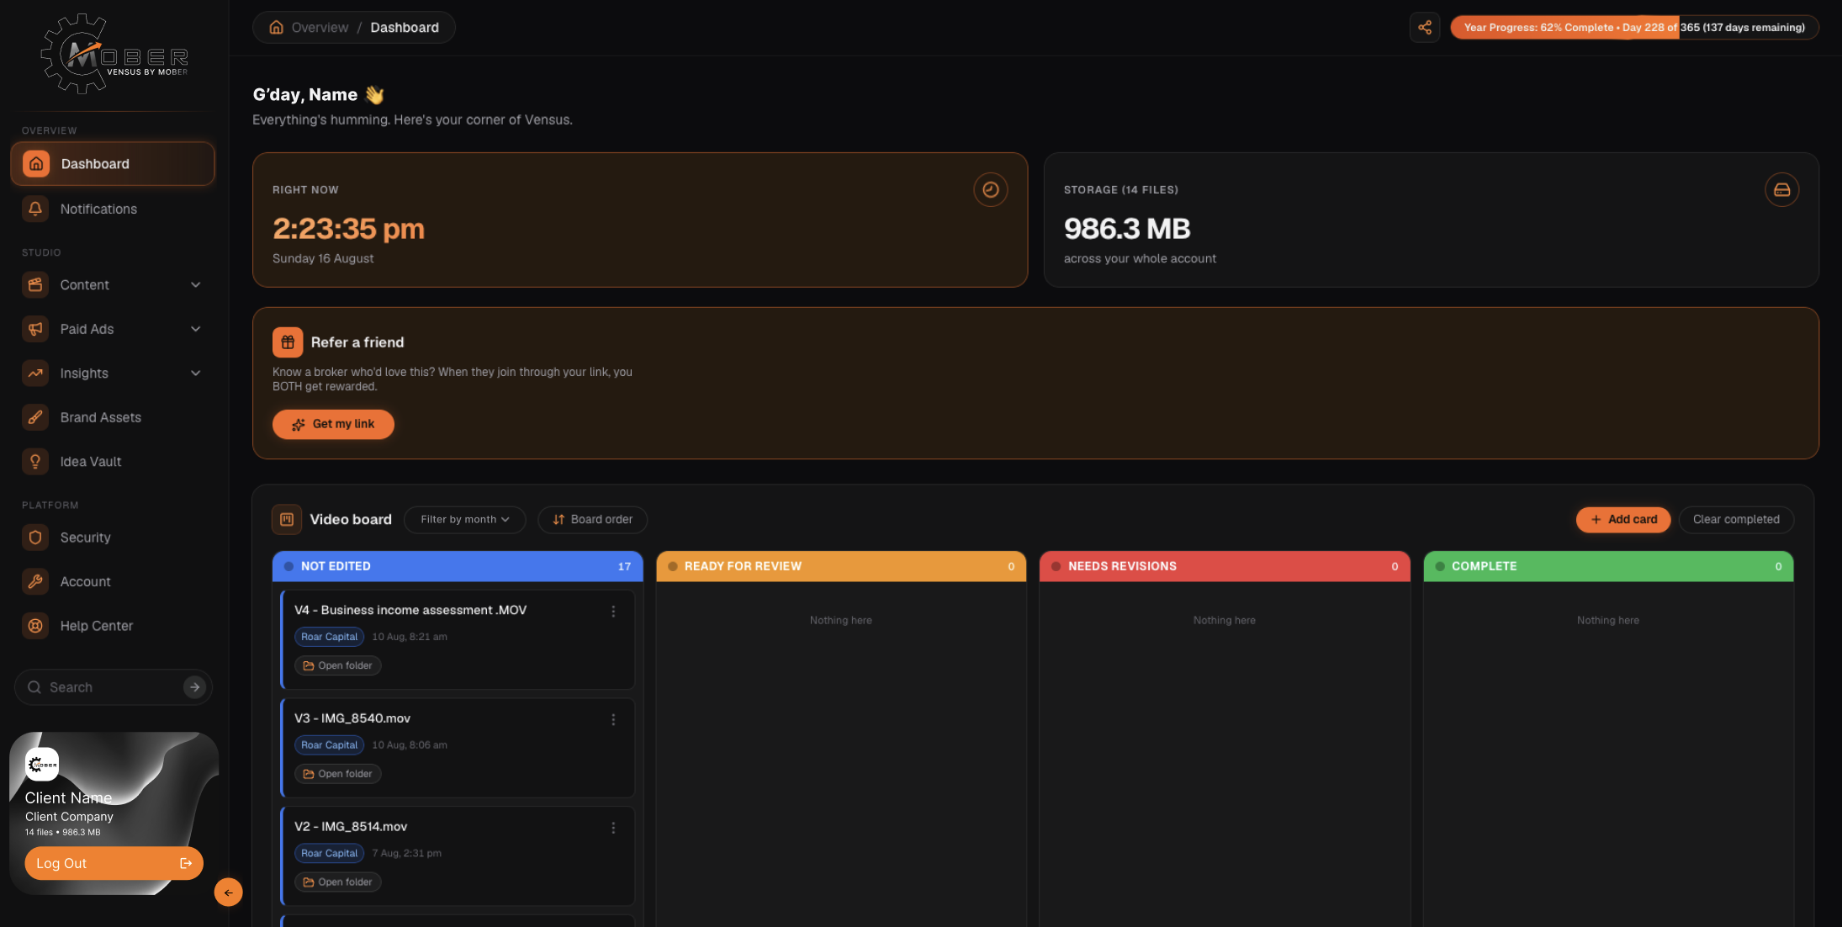Screen dimensions: 1842x927
Task: Click the Roar Capital tag on the V2 card
Action: coord(329,854)
